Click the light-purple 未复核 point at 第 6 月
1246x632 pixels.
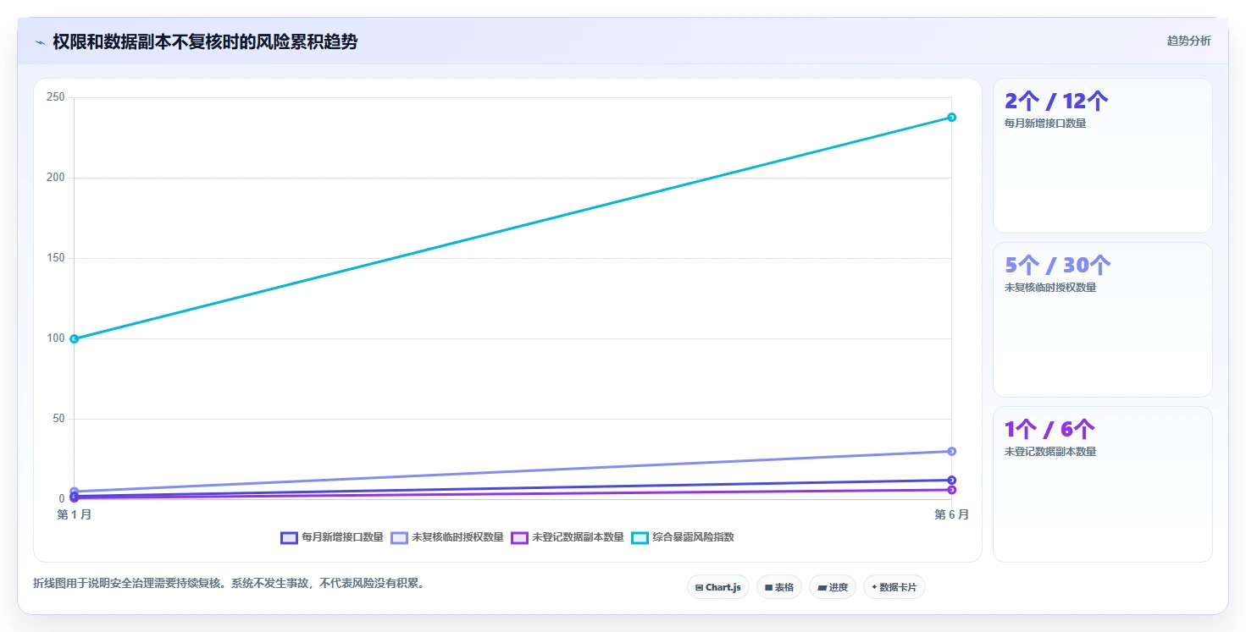tap(952, 451)
